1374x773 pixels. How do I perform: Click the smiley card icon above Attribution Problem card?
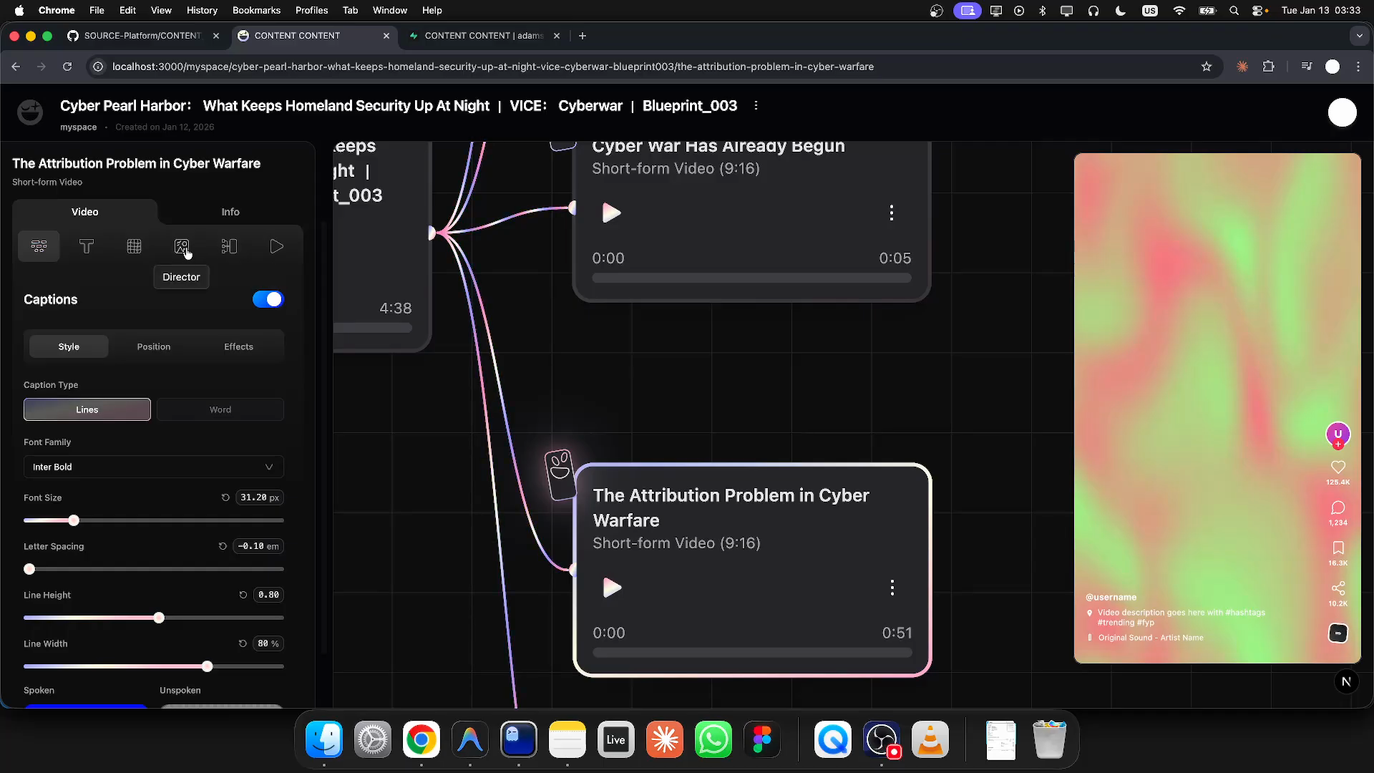coord(560,474)
